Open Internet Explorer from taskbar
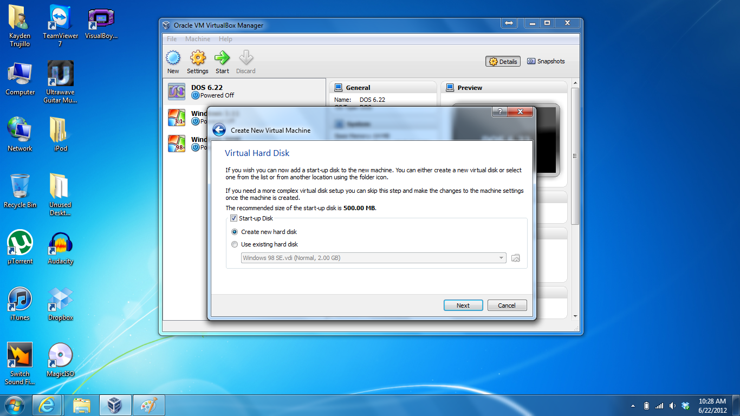 [47, 405]
